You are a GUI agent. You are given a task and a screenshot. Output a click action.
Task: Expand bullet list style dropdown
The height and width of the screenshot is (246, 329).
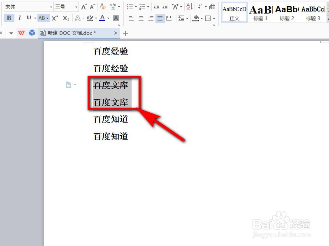pyautogui.click(x=136, y=7)
